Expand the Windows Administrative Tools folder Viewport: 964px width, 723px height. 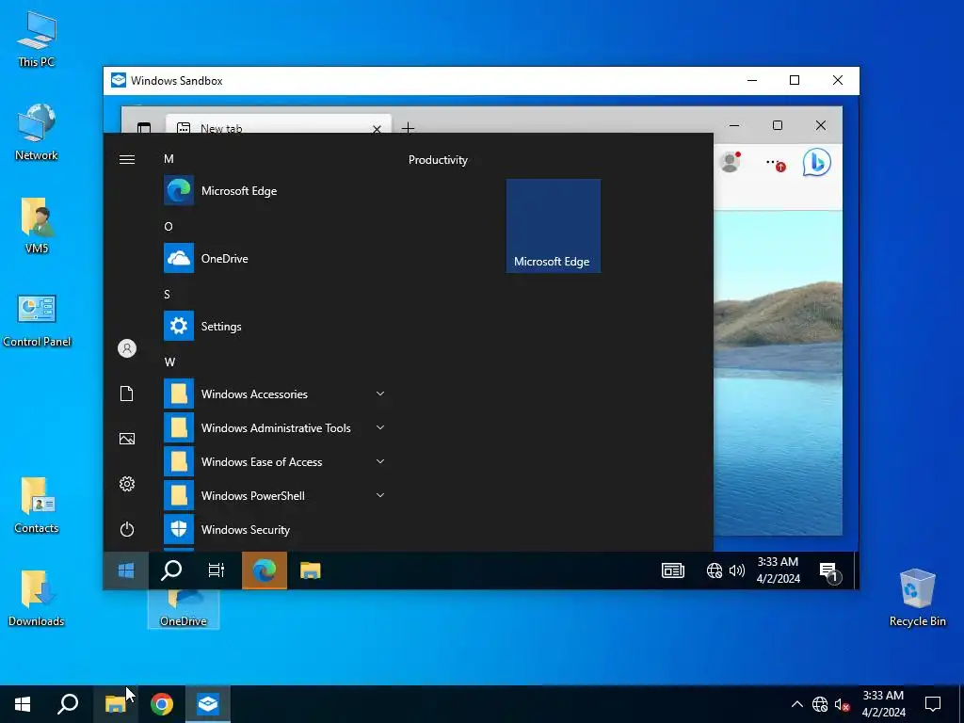coord(275,428)
